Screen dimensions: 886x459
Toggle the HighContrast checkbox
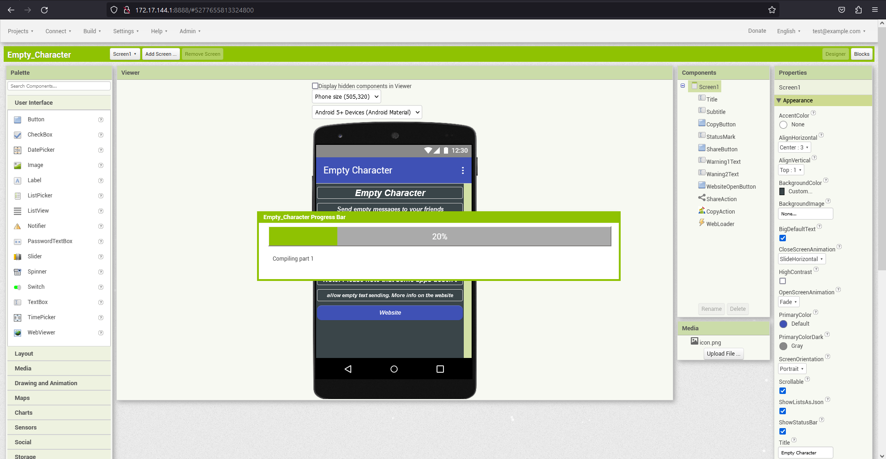tap(783, 281)
